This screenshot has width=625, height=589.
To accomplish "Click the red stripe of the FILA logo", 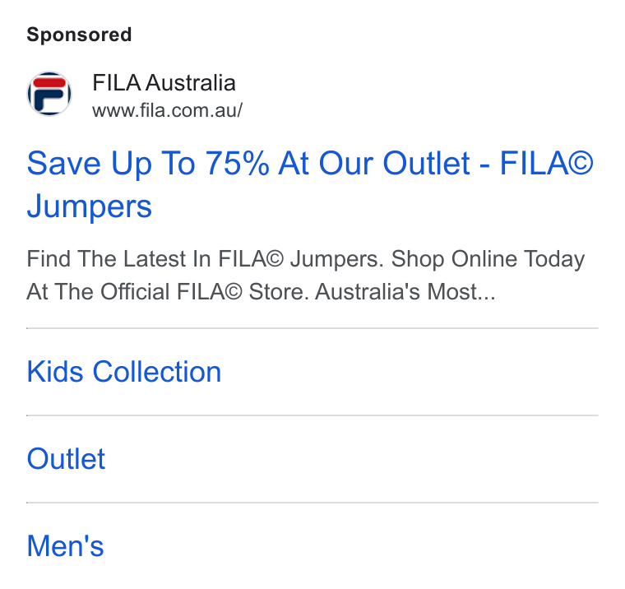I will [49, 82].
